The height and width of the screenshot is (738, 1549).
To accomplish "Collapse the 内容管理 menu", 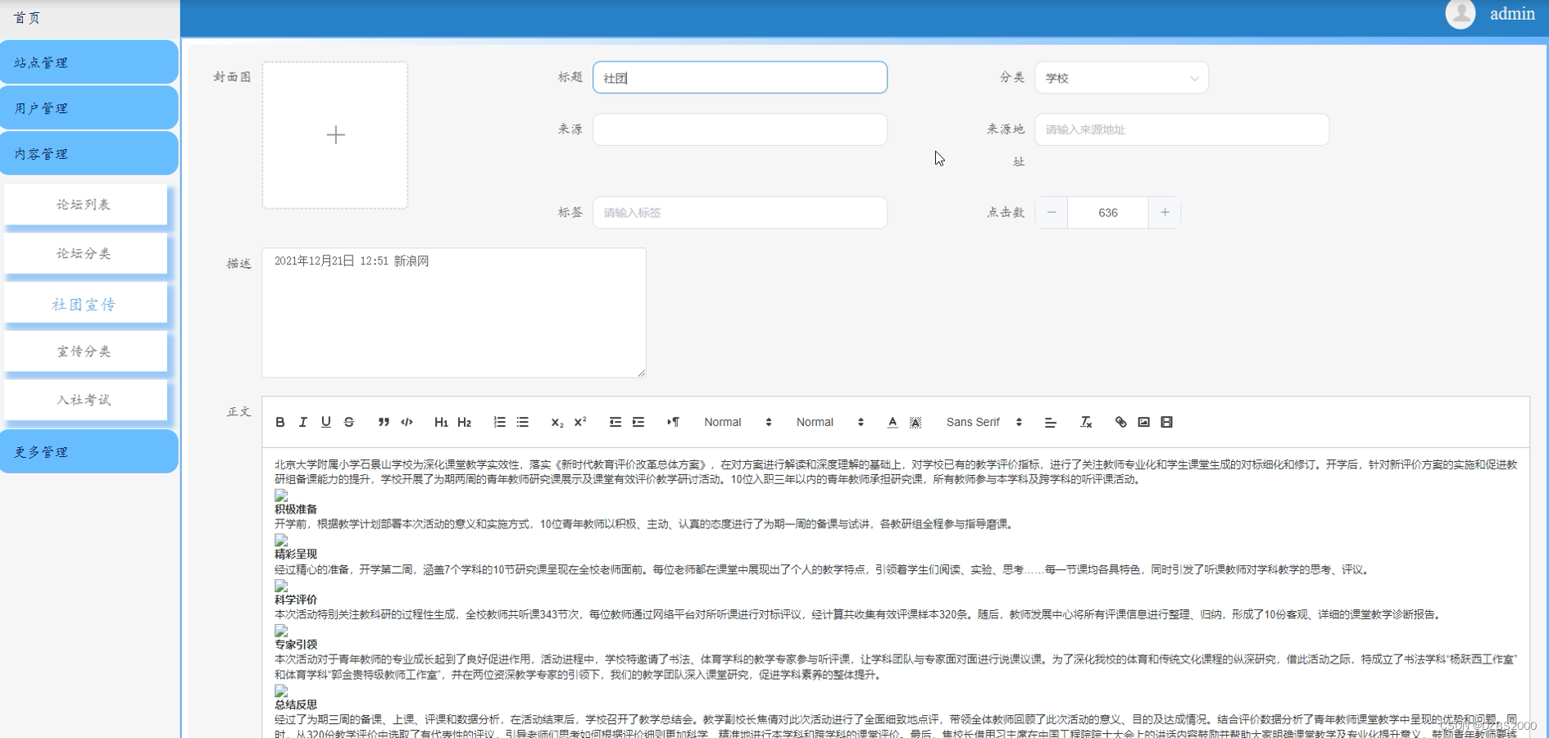I will [89, 153].
